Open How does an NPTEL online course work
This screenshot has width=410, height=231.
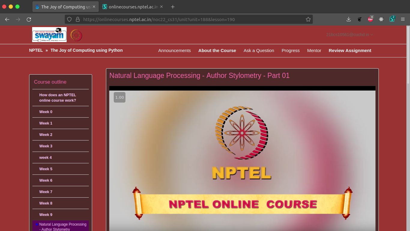[61, 97]
